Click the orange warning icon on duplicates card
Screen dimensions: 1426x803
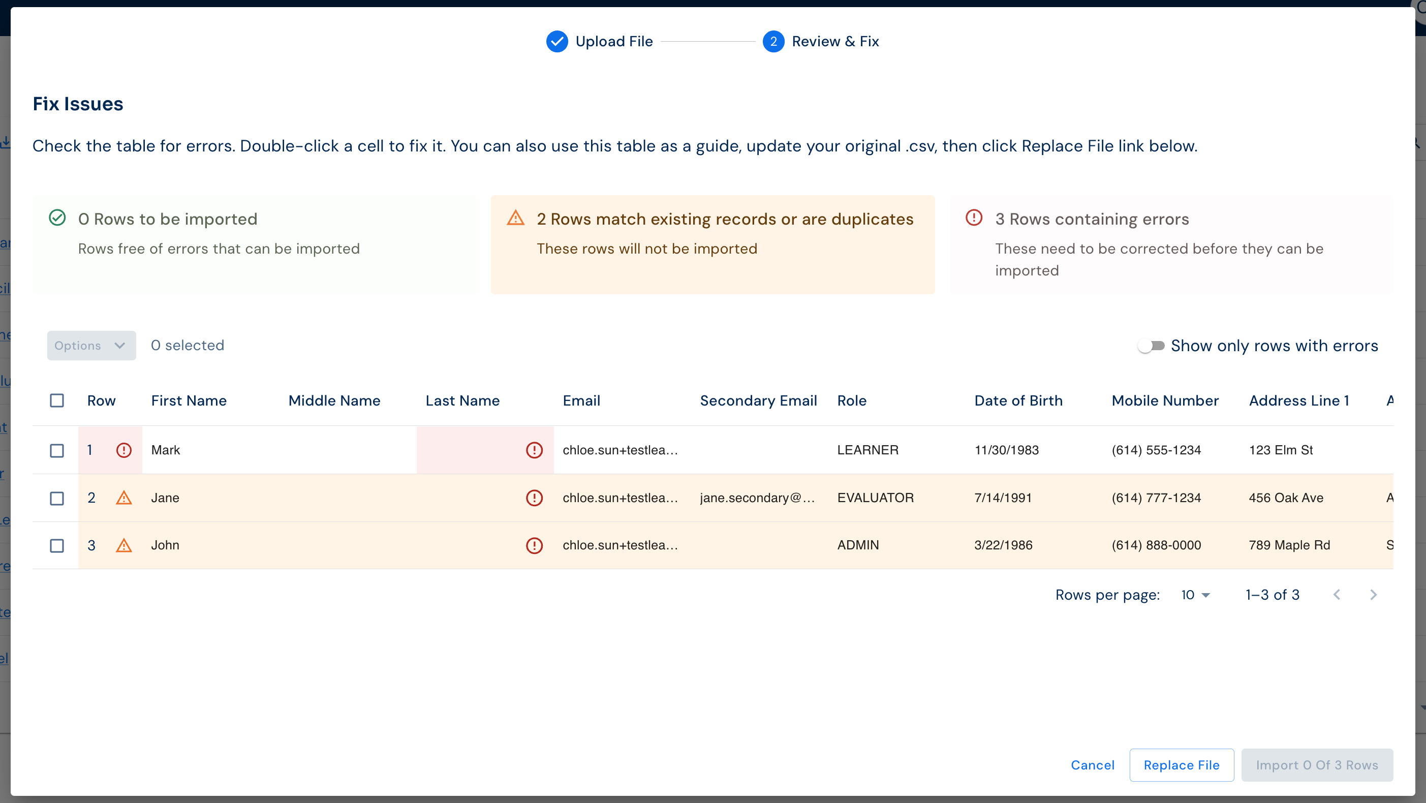(515, 218)
